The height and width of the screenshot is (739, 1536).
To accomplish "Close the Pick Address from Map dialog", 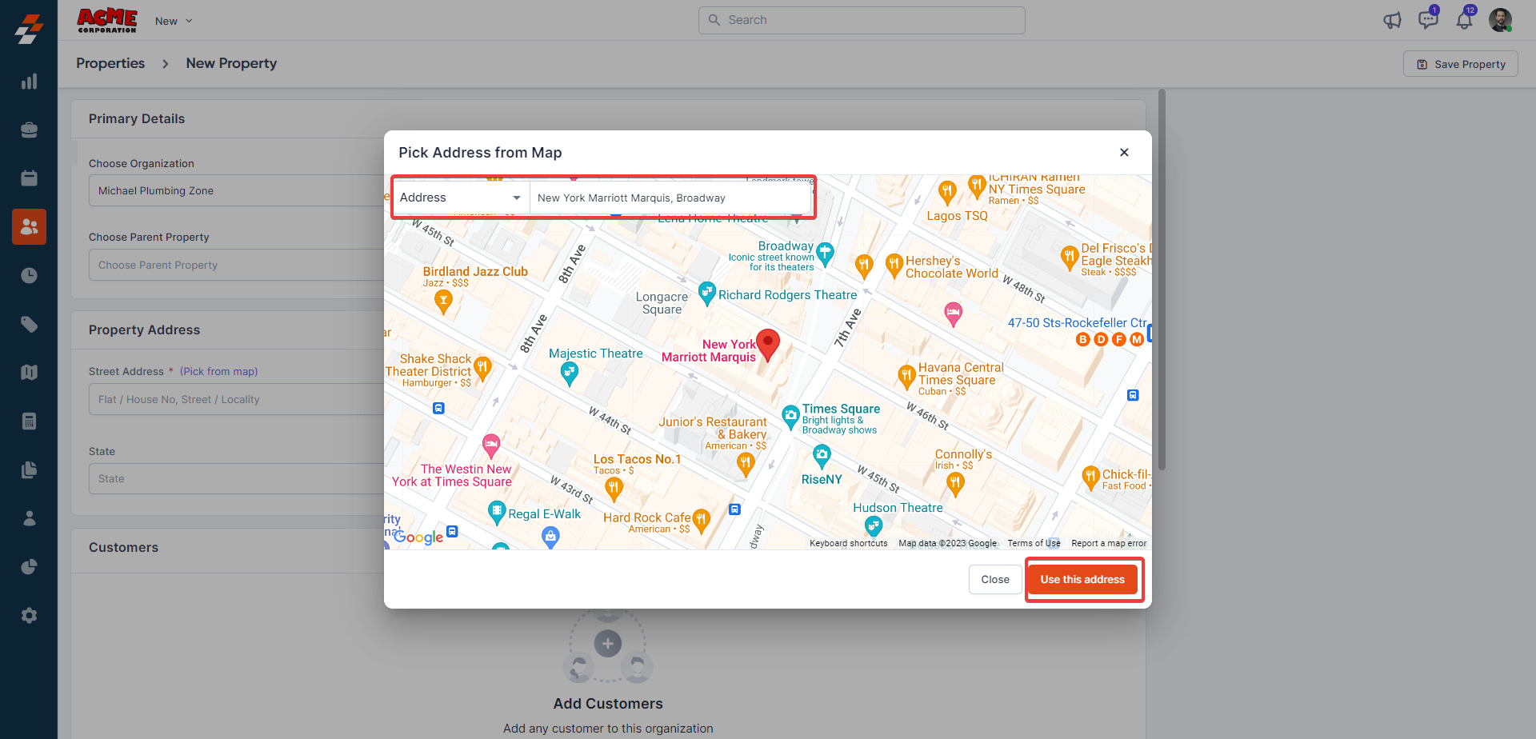I will click(x=1124, y=152).
